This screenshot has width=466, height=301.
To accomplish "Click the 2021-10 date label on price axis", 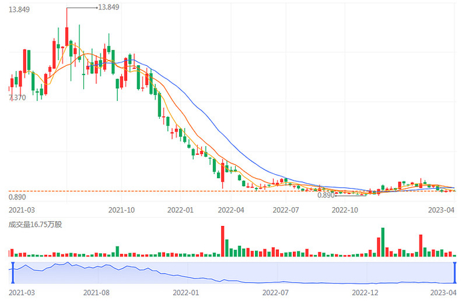I will point(122,210).
